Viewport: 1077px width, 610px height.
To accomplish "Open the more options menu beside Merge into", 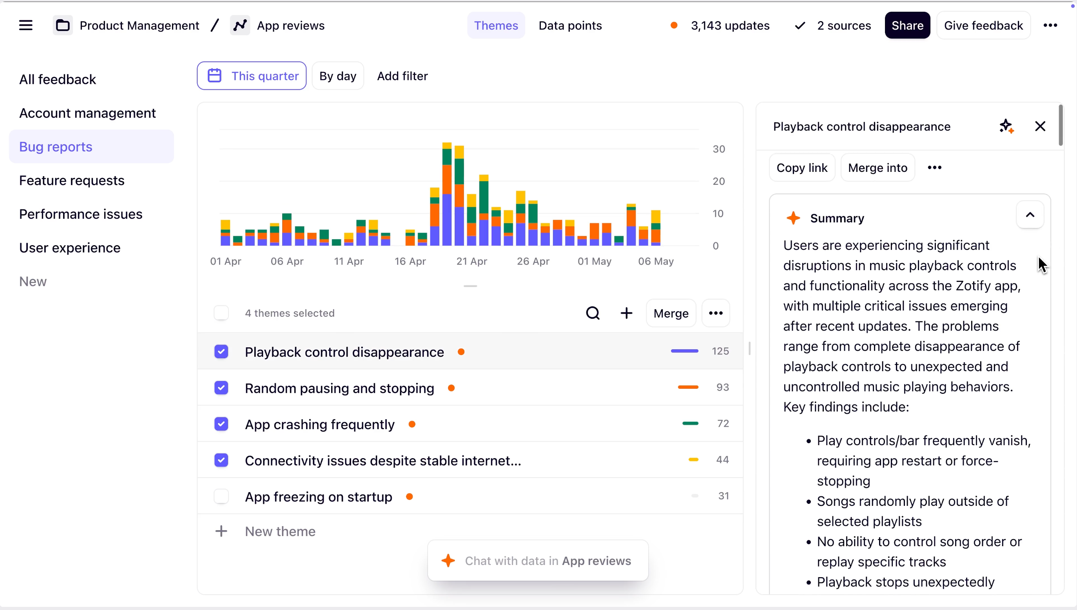I will tap(934, 168).
